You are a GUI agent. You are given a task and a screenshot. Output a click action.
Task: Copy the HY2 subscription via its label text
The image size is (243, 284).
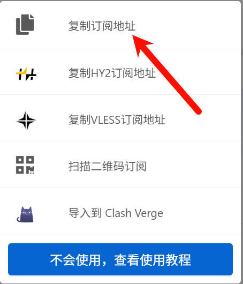point(112,73)
